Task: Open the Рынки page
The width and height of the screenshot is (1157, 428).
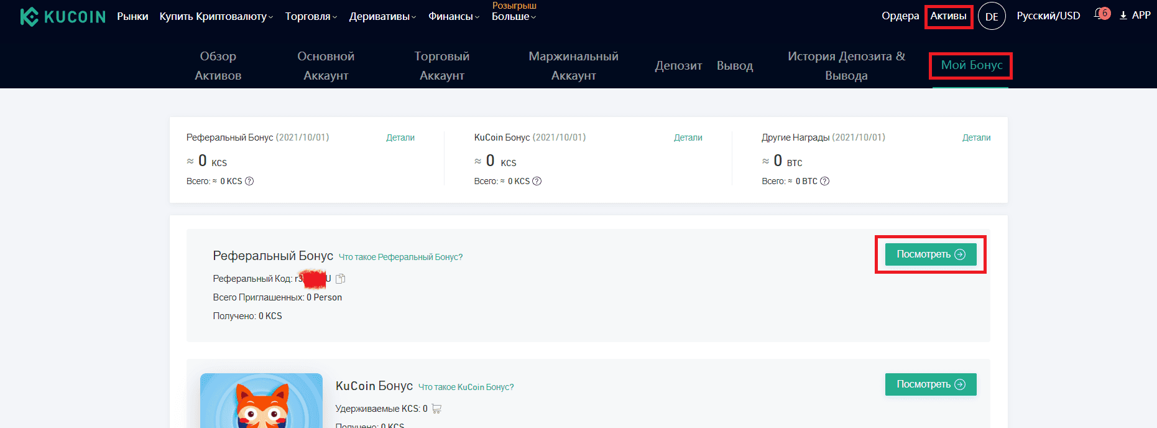Action: click(132, 17)
